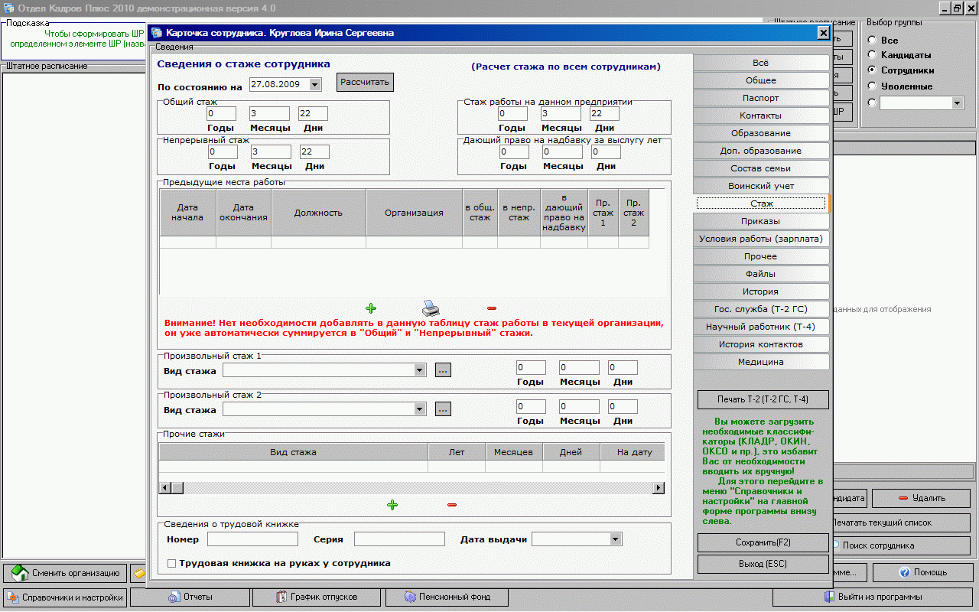Click Выход (ESC) button

point(763,564)
